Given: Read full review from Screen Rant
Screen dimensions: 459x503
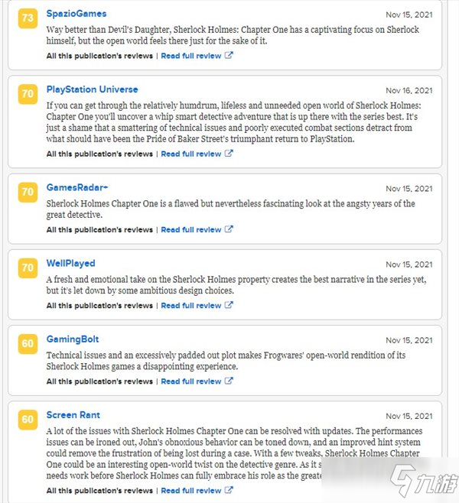Looking at the screenshot, I should pos(191,491).
